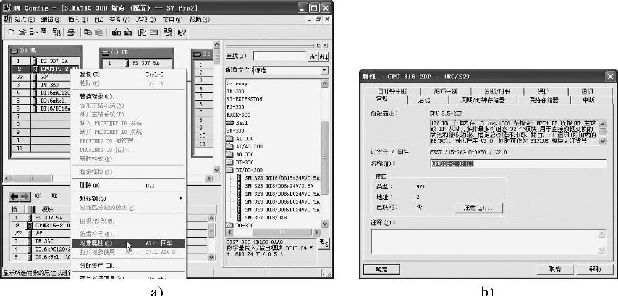The image size is (618, 296).
Task: Open the 编辑(E) menu
Action: pos(51,19)
